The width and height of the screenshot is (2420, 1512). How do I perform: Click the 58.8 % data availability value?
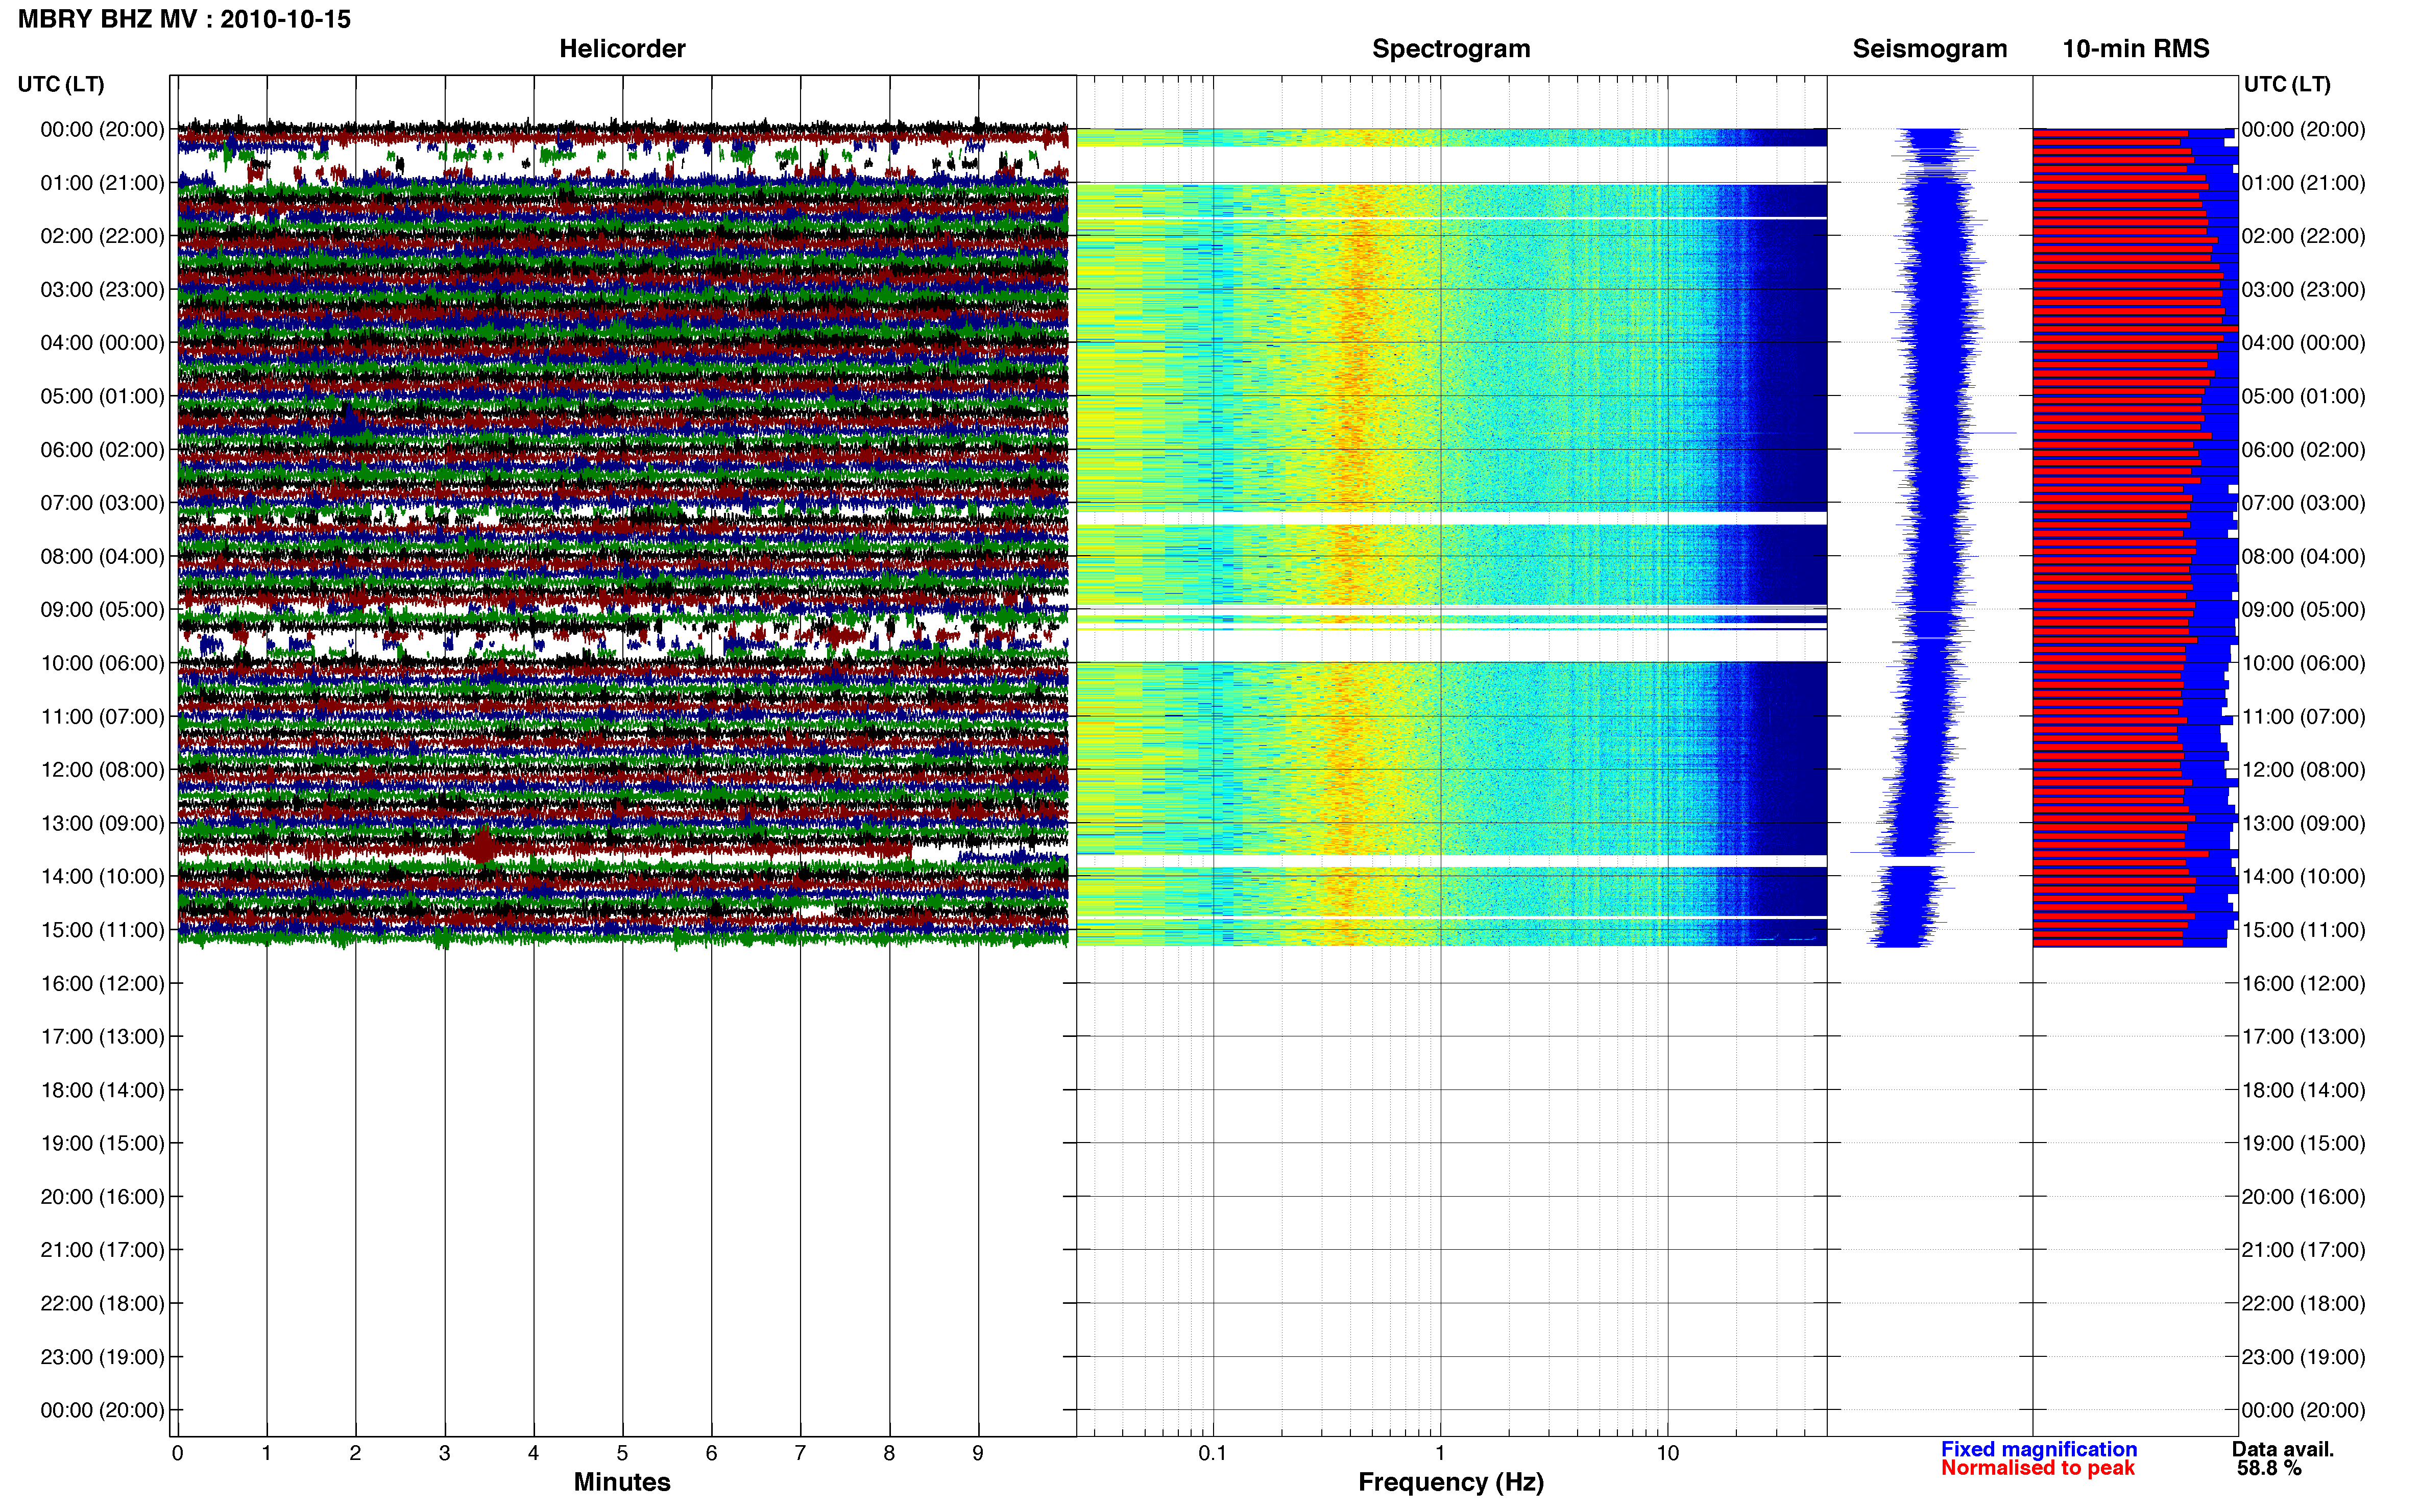pyautogui.click(x=2269, y=1468)
